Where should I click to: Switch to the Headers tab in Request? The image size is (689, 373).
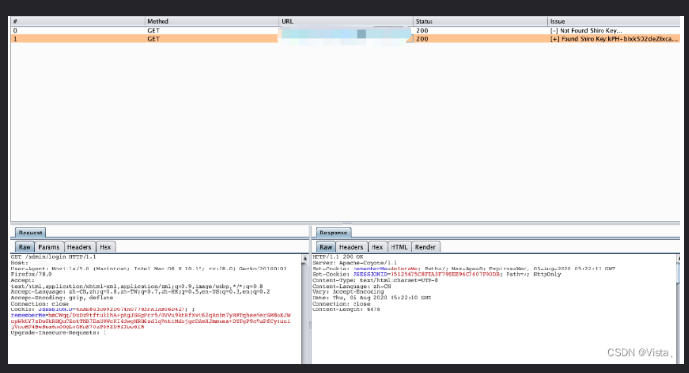[80, 247]
